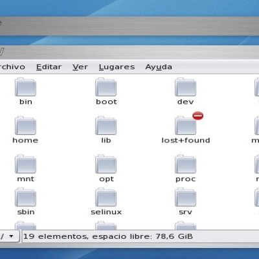Open the Lugares menu
This screenshot has height=259, width=259.
(117, 67)
